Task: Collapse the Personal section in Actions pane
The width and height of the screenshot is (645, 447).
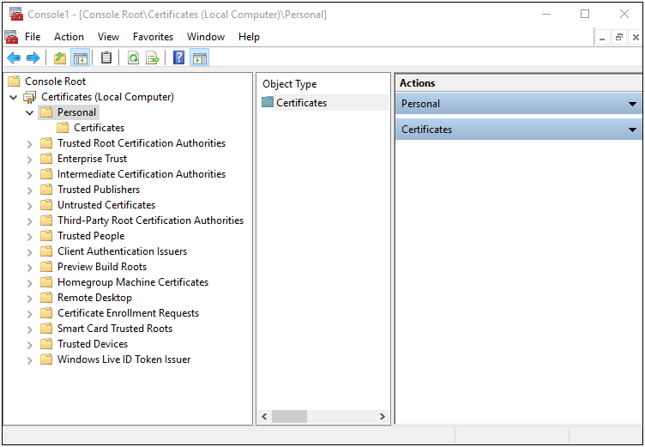Action: (632, 104)
